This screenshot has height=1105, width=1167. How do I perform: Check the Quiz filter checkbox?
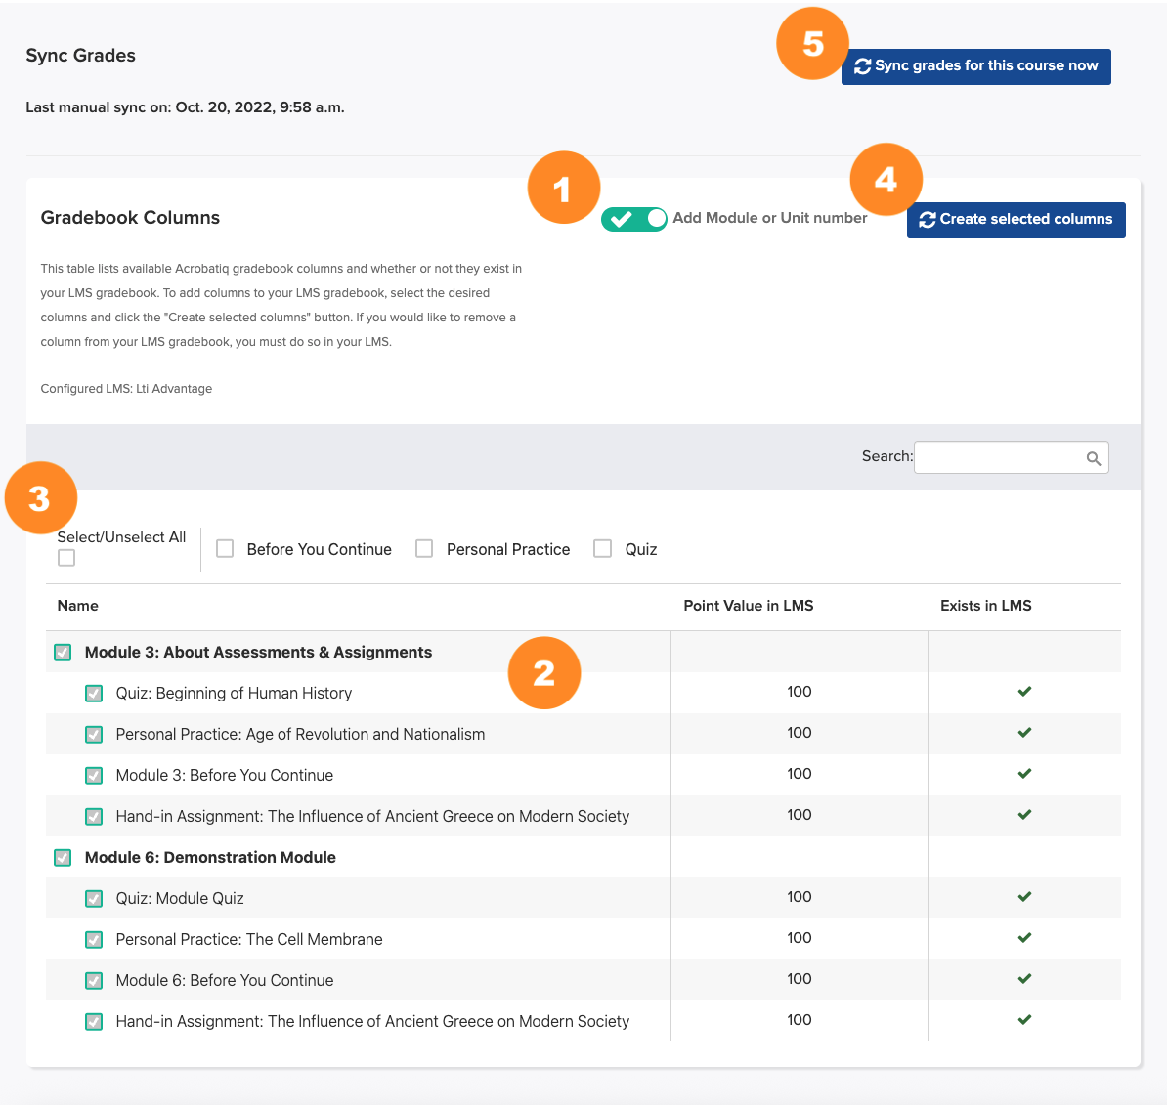click(603, 548)
